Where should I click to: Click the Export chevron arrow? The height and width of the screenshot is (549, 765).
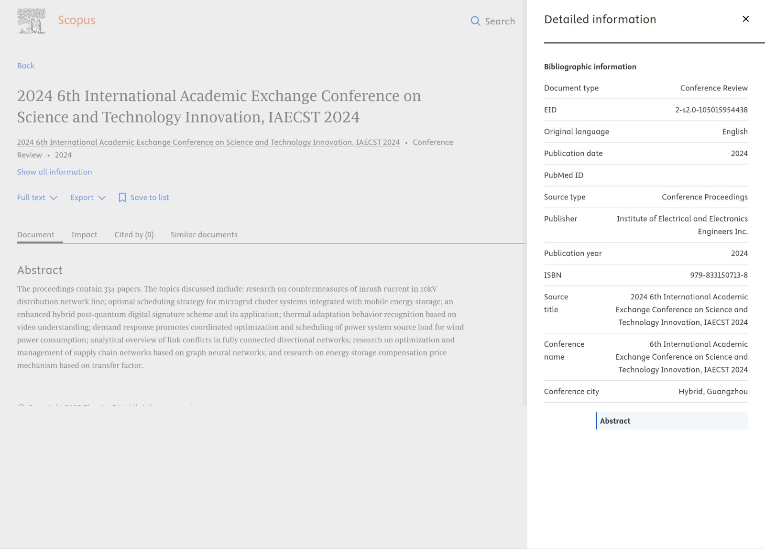[102, 198]
